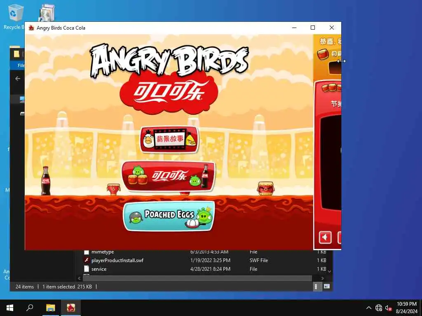Open the Poached Eggs episode
422x316 pixels.
coord(169,216)
